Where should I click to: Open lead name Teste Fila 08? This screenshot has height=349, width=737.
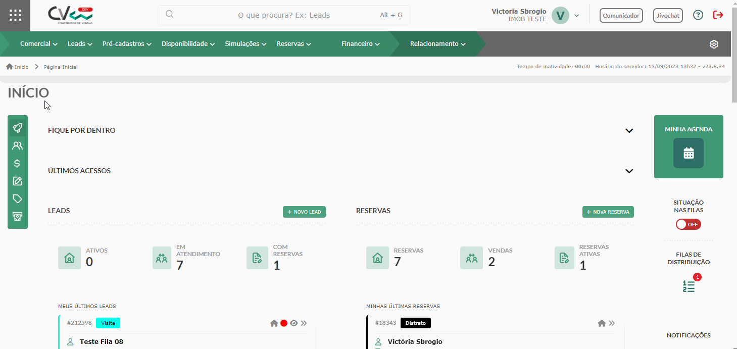coord(102,342)
